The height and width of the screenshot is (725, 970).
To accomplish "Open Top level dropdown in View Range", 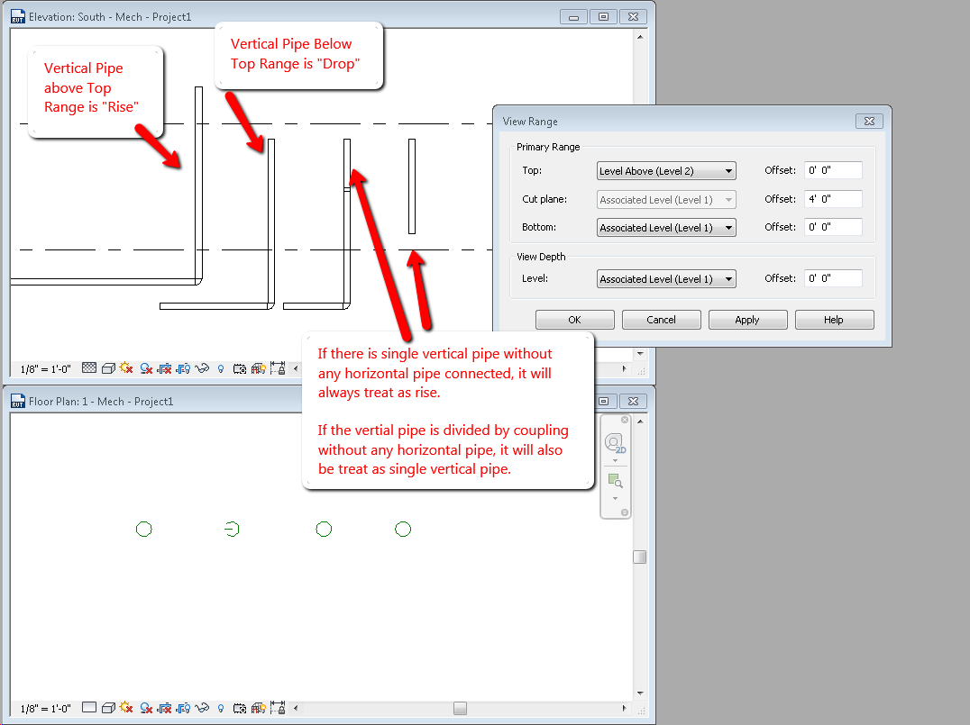I will (x=666, y=170).
